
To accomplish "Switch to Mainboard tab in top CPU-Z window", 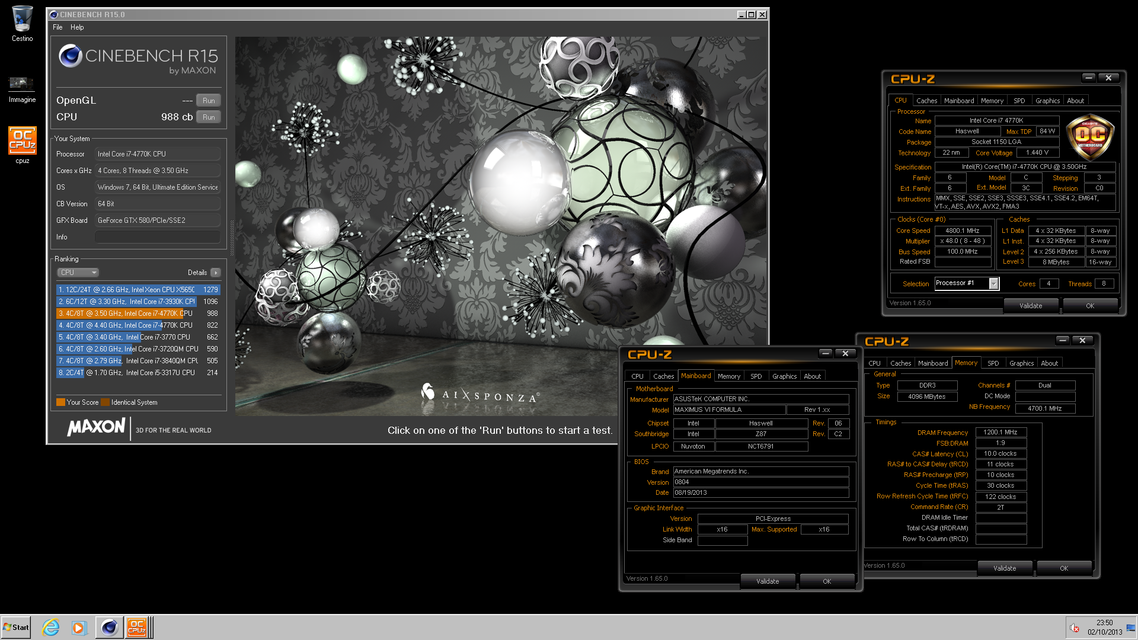I will pyautogui.click(x=959, y=101).
